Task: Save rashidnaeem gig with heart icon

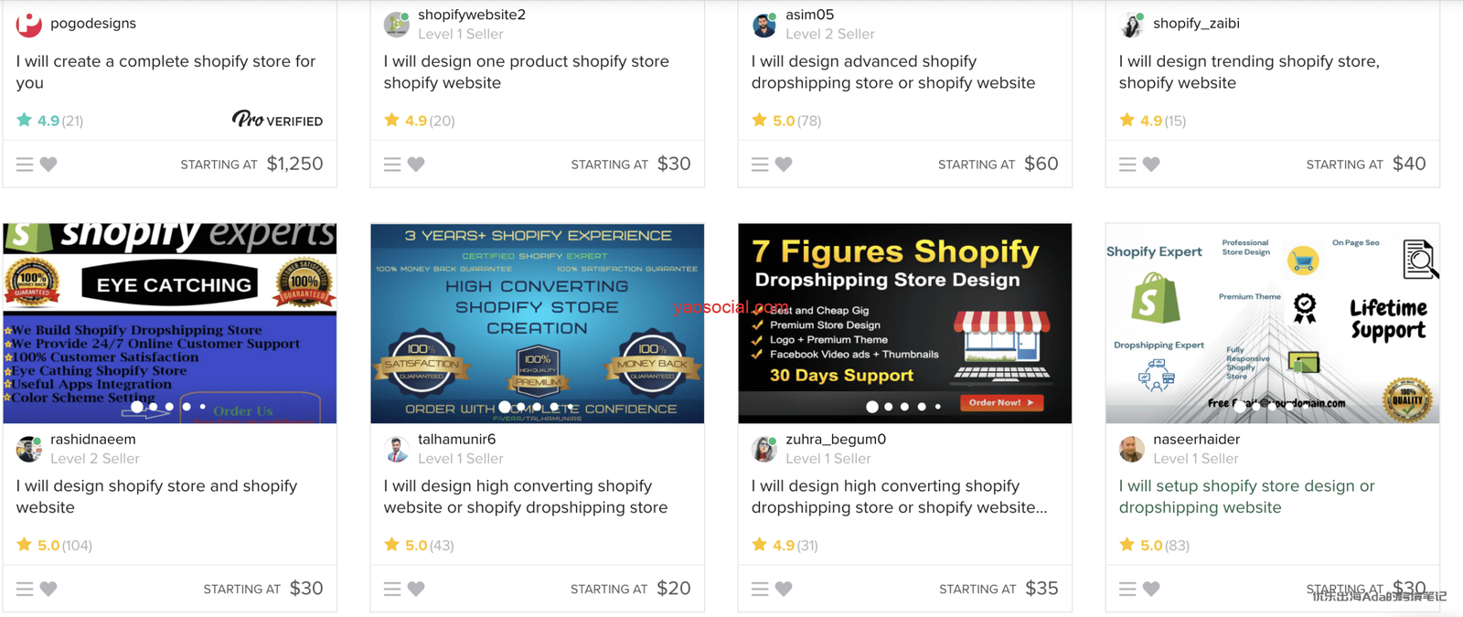Action: (48, 589)
